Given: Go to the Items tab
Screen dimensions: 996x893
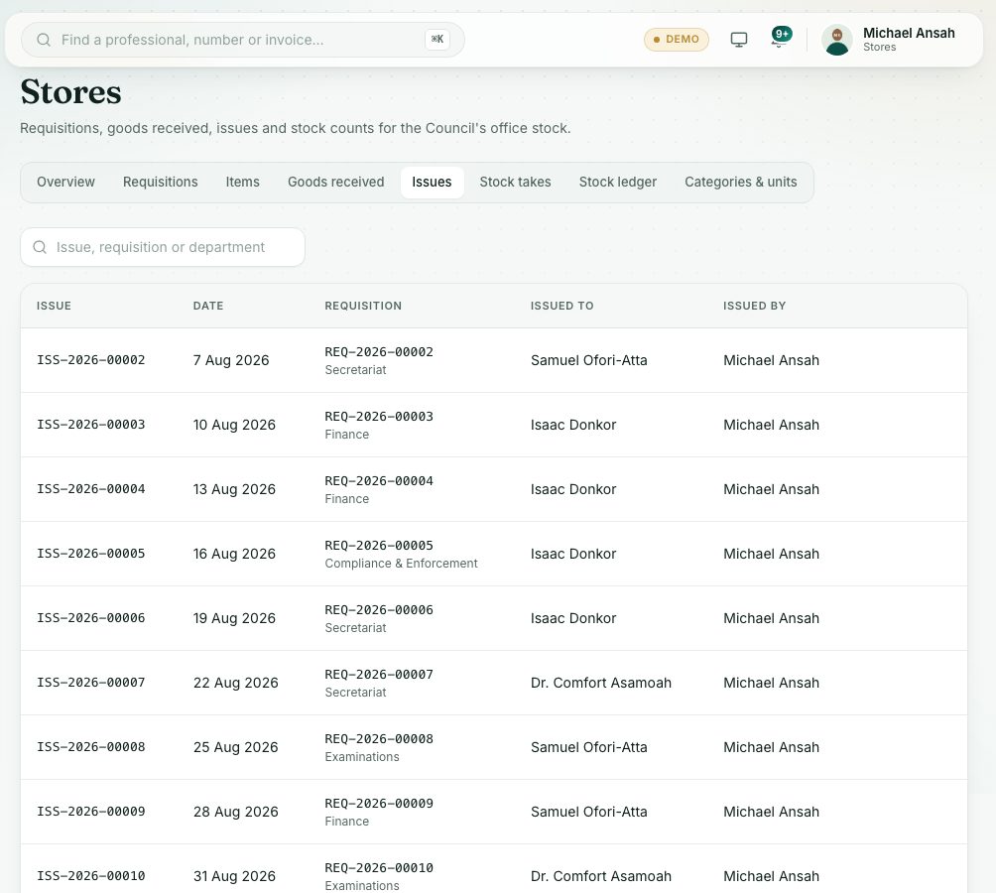Looking at the screenshot, I should pos(243,183).
